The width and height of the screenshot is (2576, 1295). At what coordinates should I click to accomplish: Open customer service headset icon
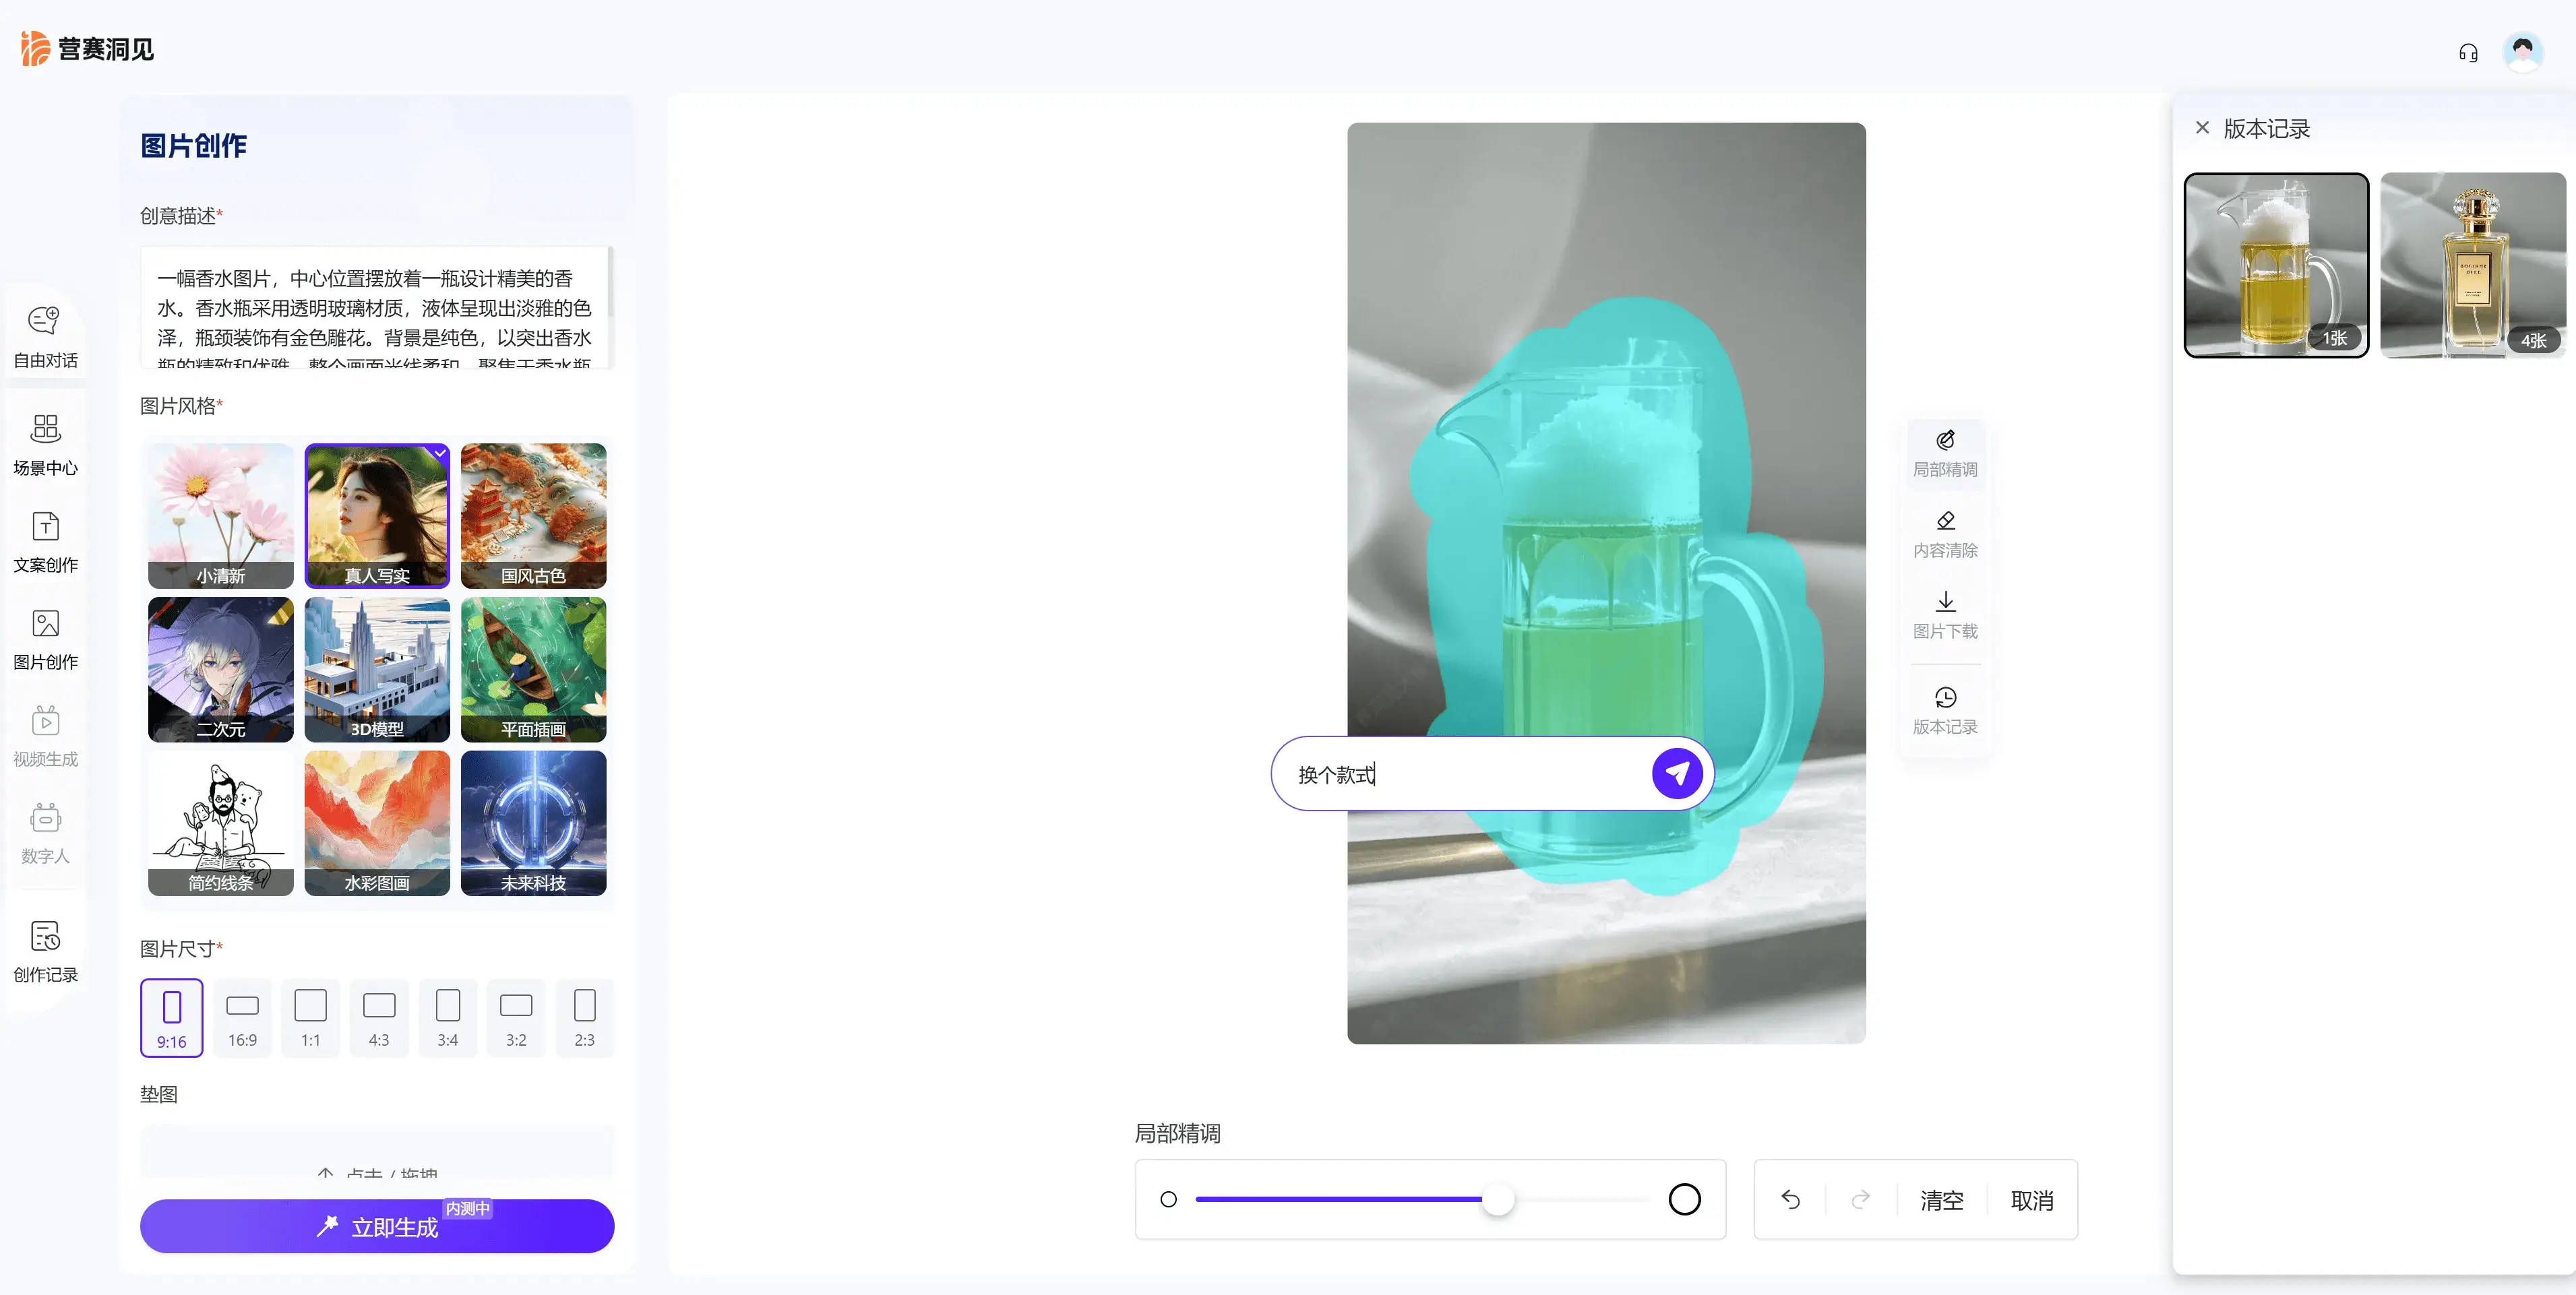[x=2468, y=52]
